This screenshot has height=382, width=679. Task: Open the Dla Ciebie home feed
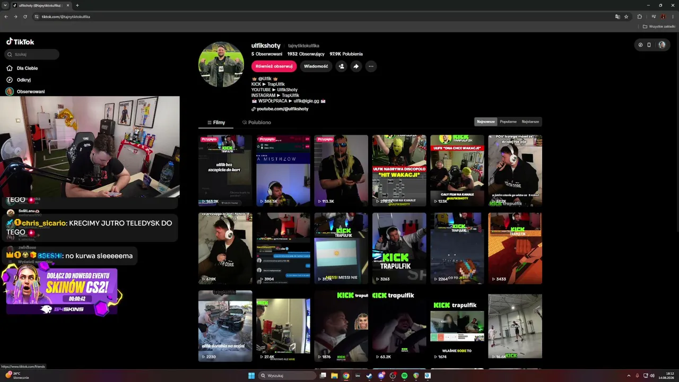[22, 68]
